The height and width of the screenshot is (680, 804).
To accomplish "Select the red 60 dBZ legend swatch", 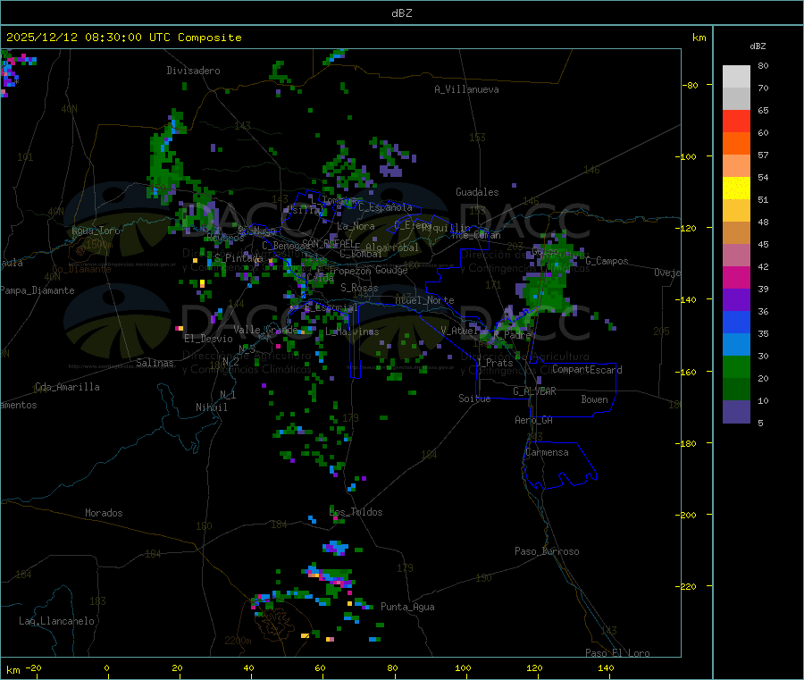I will tap(736, 121).
